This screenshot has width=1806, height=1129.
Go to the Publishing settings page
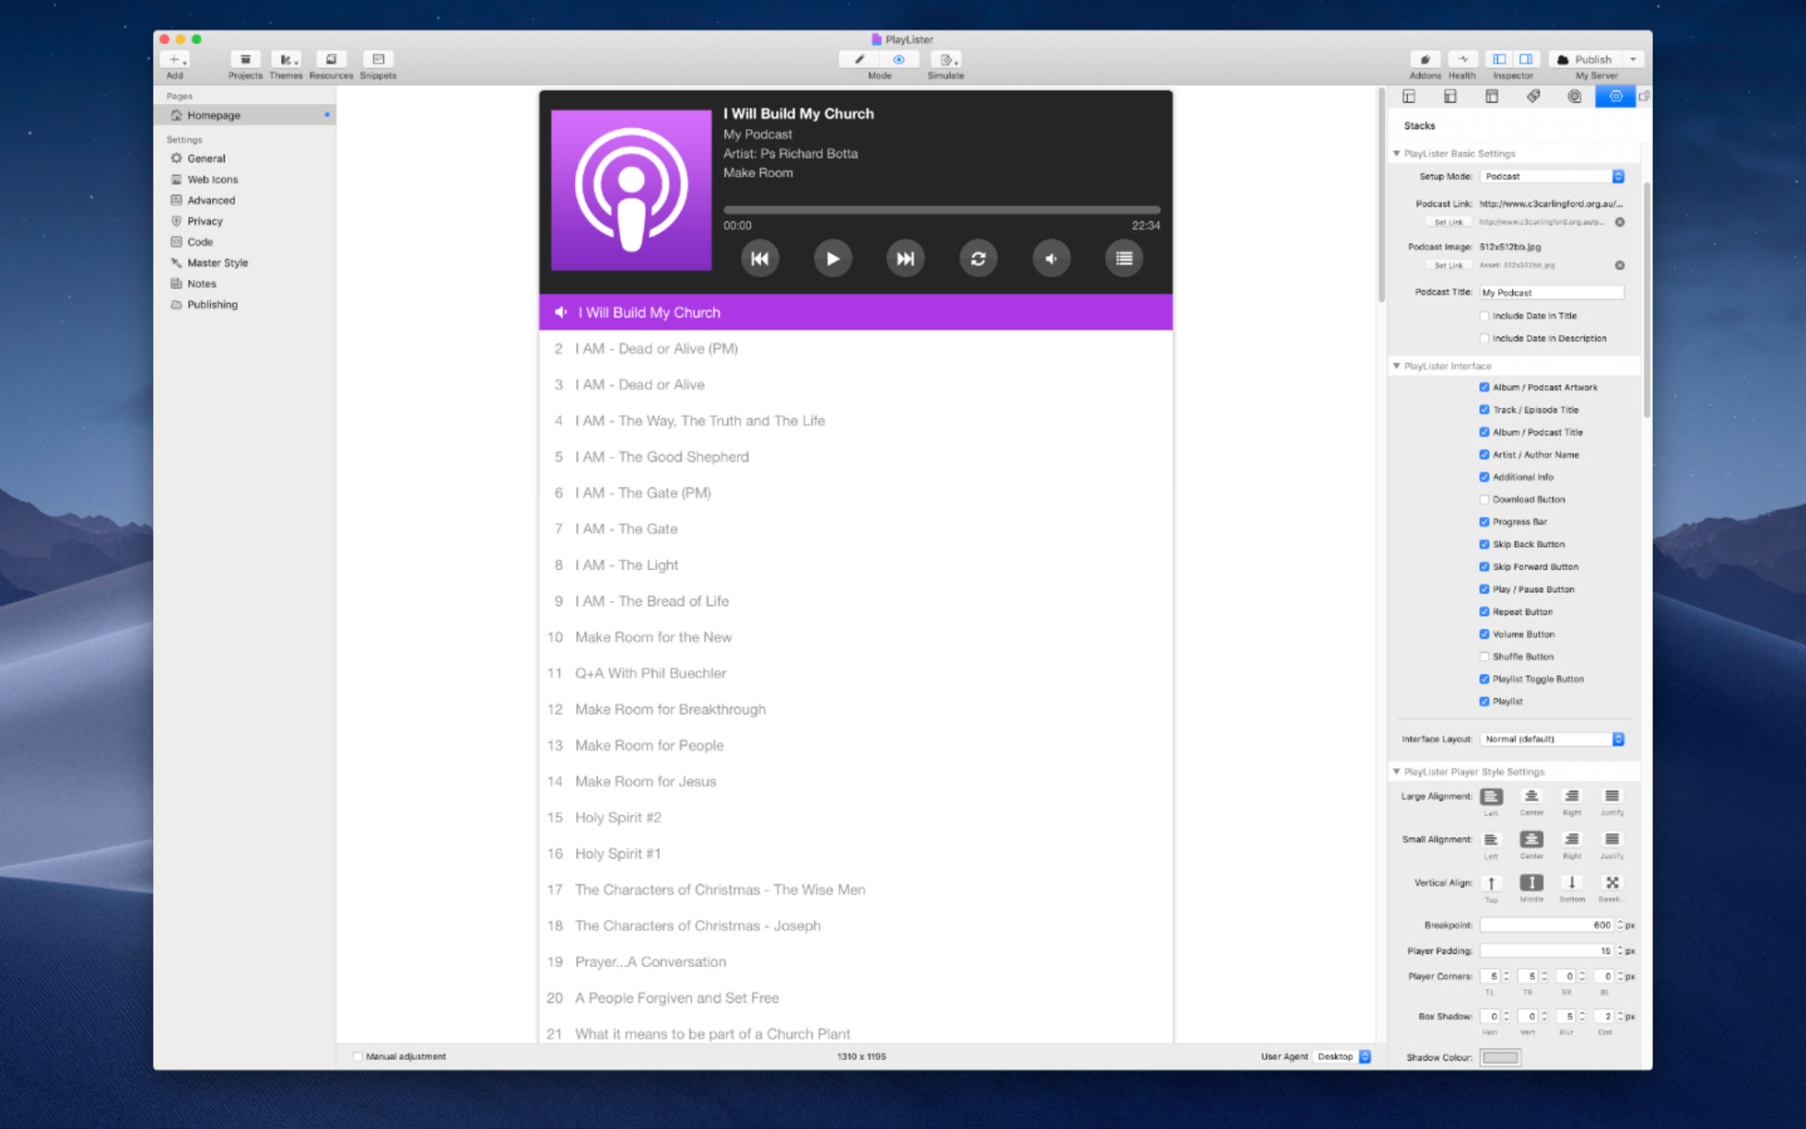tap(211, 304)
